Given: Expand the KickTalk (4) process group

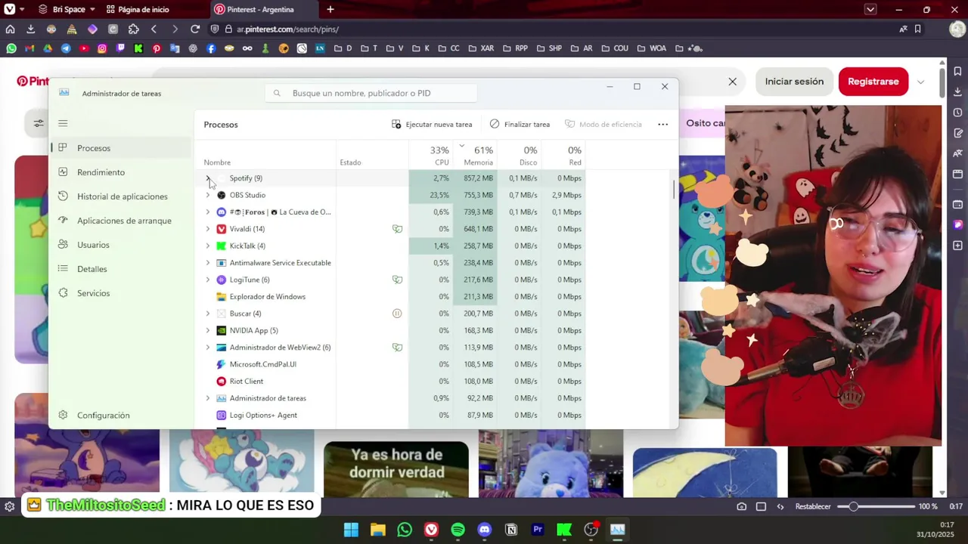Looking at the screenshot, I should [x=208, y=246].
